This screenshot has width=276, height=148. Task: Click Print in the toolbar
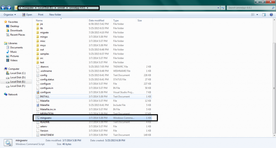click(x=40, y=15)
